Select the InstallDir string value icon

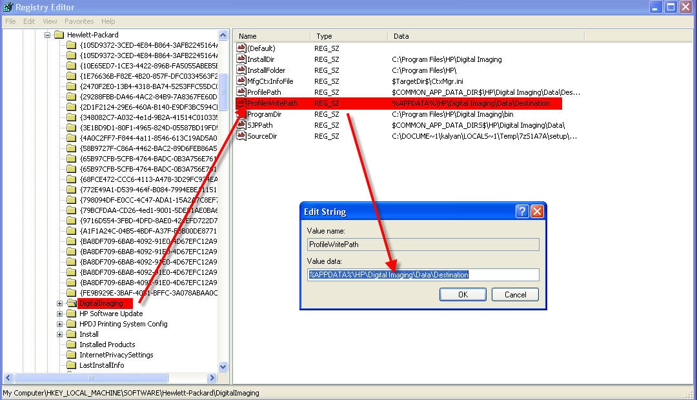point(241,59)
